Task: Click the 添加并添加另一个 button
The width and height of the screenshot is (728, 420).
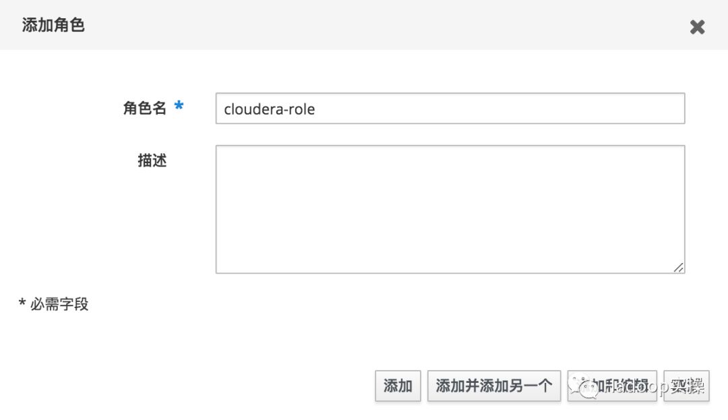Action: pyautogui.click(x=493, y=386)
